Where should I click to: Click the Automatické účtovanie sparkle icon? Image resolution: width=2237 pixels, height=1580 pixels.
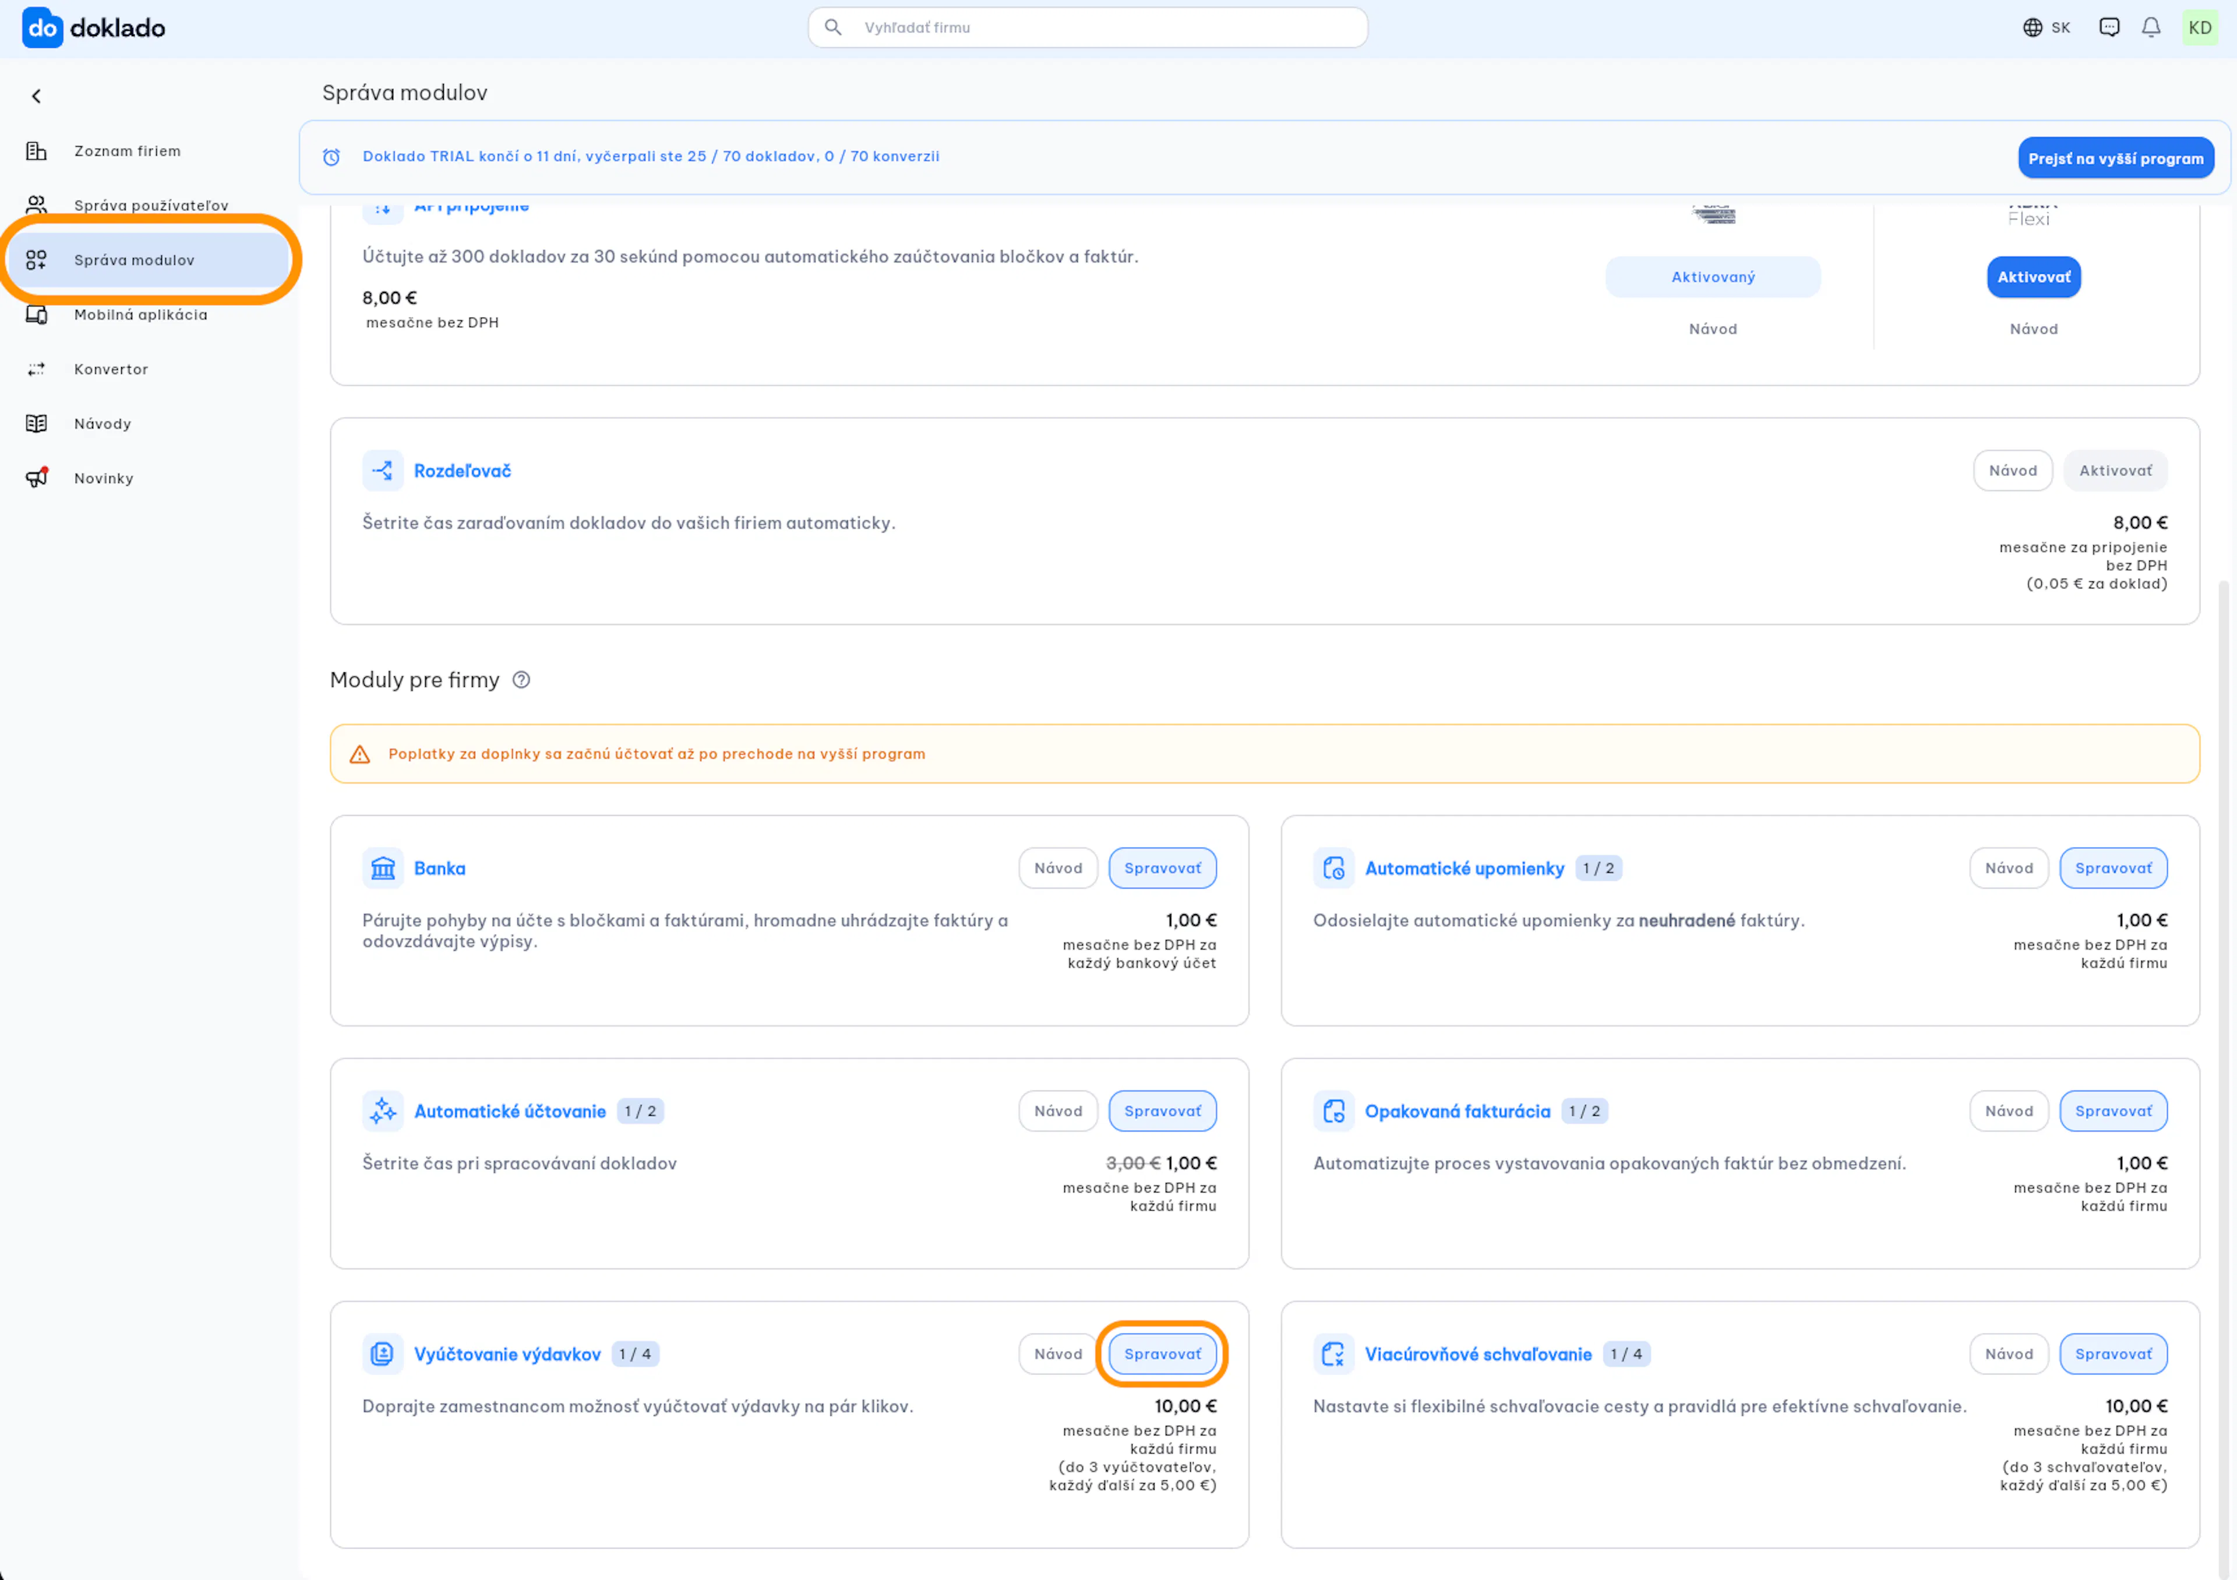(x=383, y=1110)
